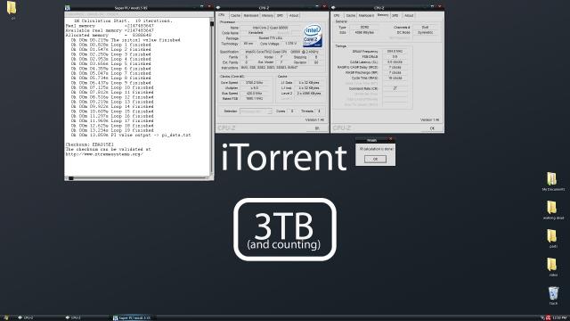Screen dimensions: 570x321
Task: Click the Channels # value in CPU-Z
Action: coord(425,28)
